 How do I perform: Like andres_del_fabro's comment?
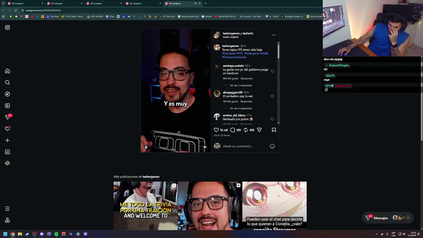tap(272, 119)
